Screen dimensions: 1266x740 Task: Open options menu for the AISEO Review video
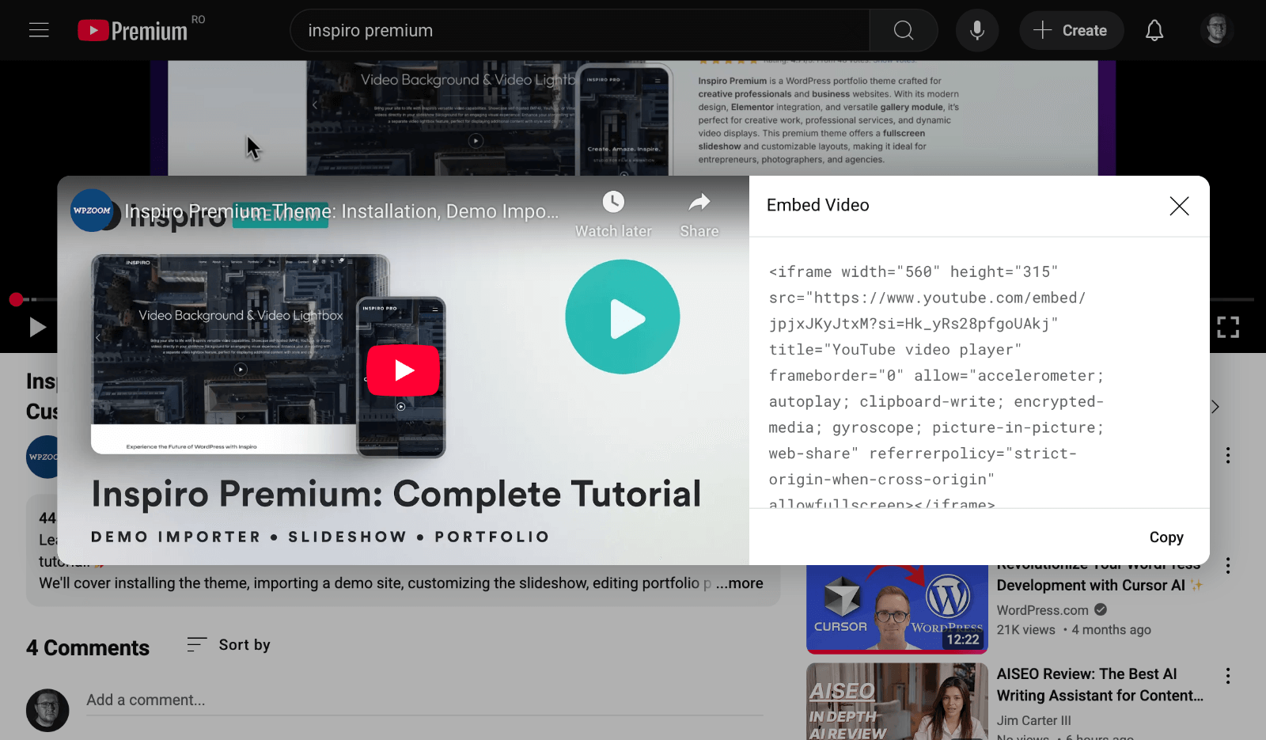(x=1228, y=676)
